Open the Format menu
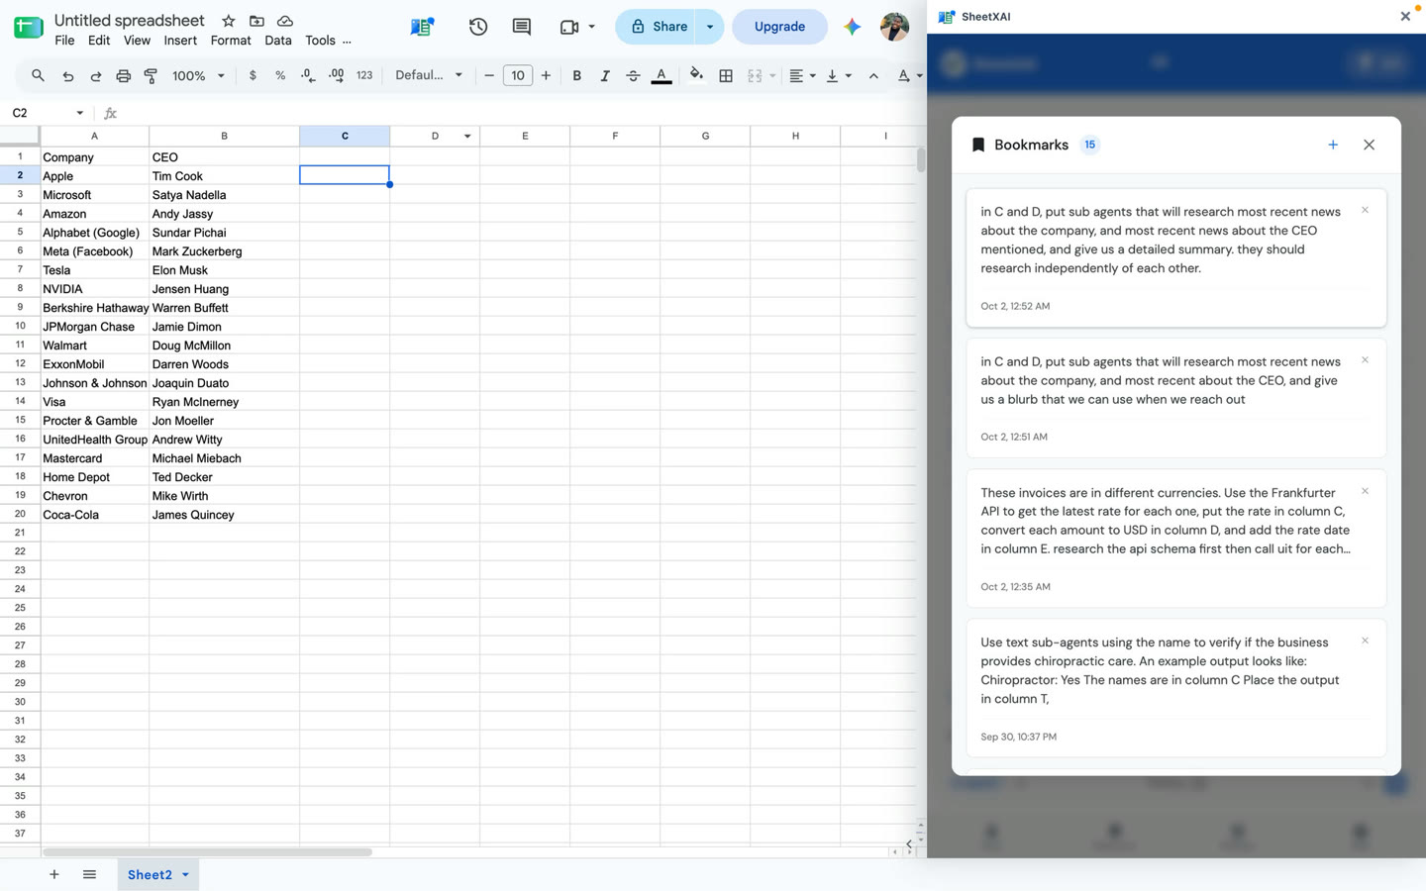 231,41
